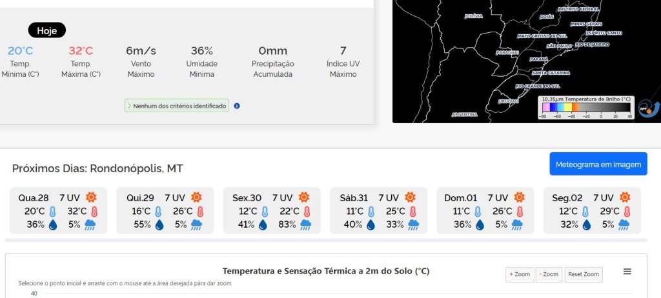Click the blue info icon beside criteria badge
This screenshot has height=298, width=661.
coord(237,106)
